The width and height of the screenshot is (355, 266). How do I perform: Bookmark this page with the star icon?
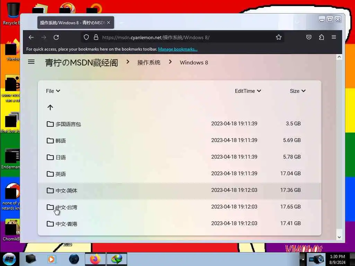pyautogui.click(x=279, y=37)
